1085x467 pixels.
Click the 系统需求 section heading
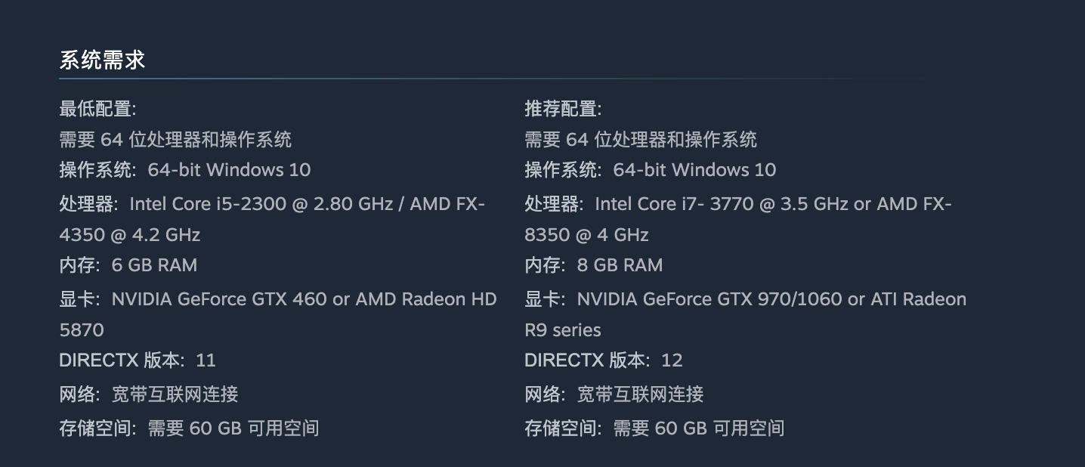tap(102, 60)
